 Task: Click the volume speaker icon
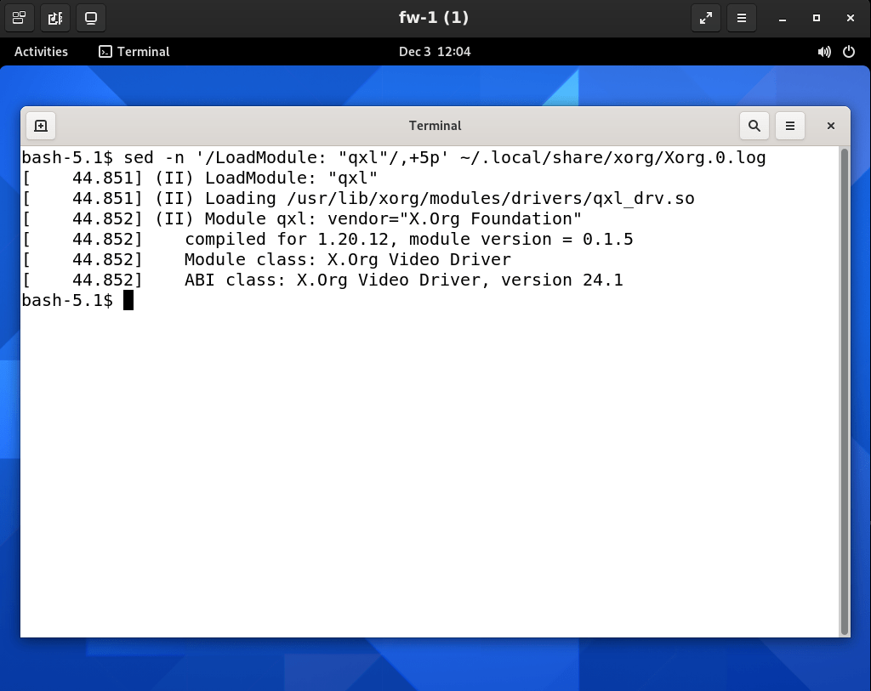tap(823, 52)
